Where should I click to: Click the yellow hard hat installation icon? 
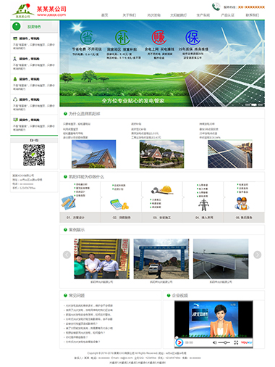coord(162,190)
